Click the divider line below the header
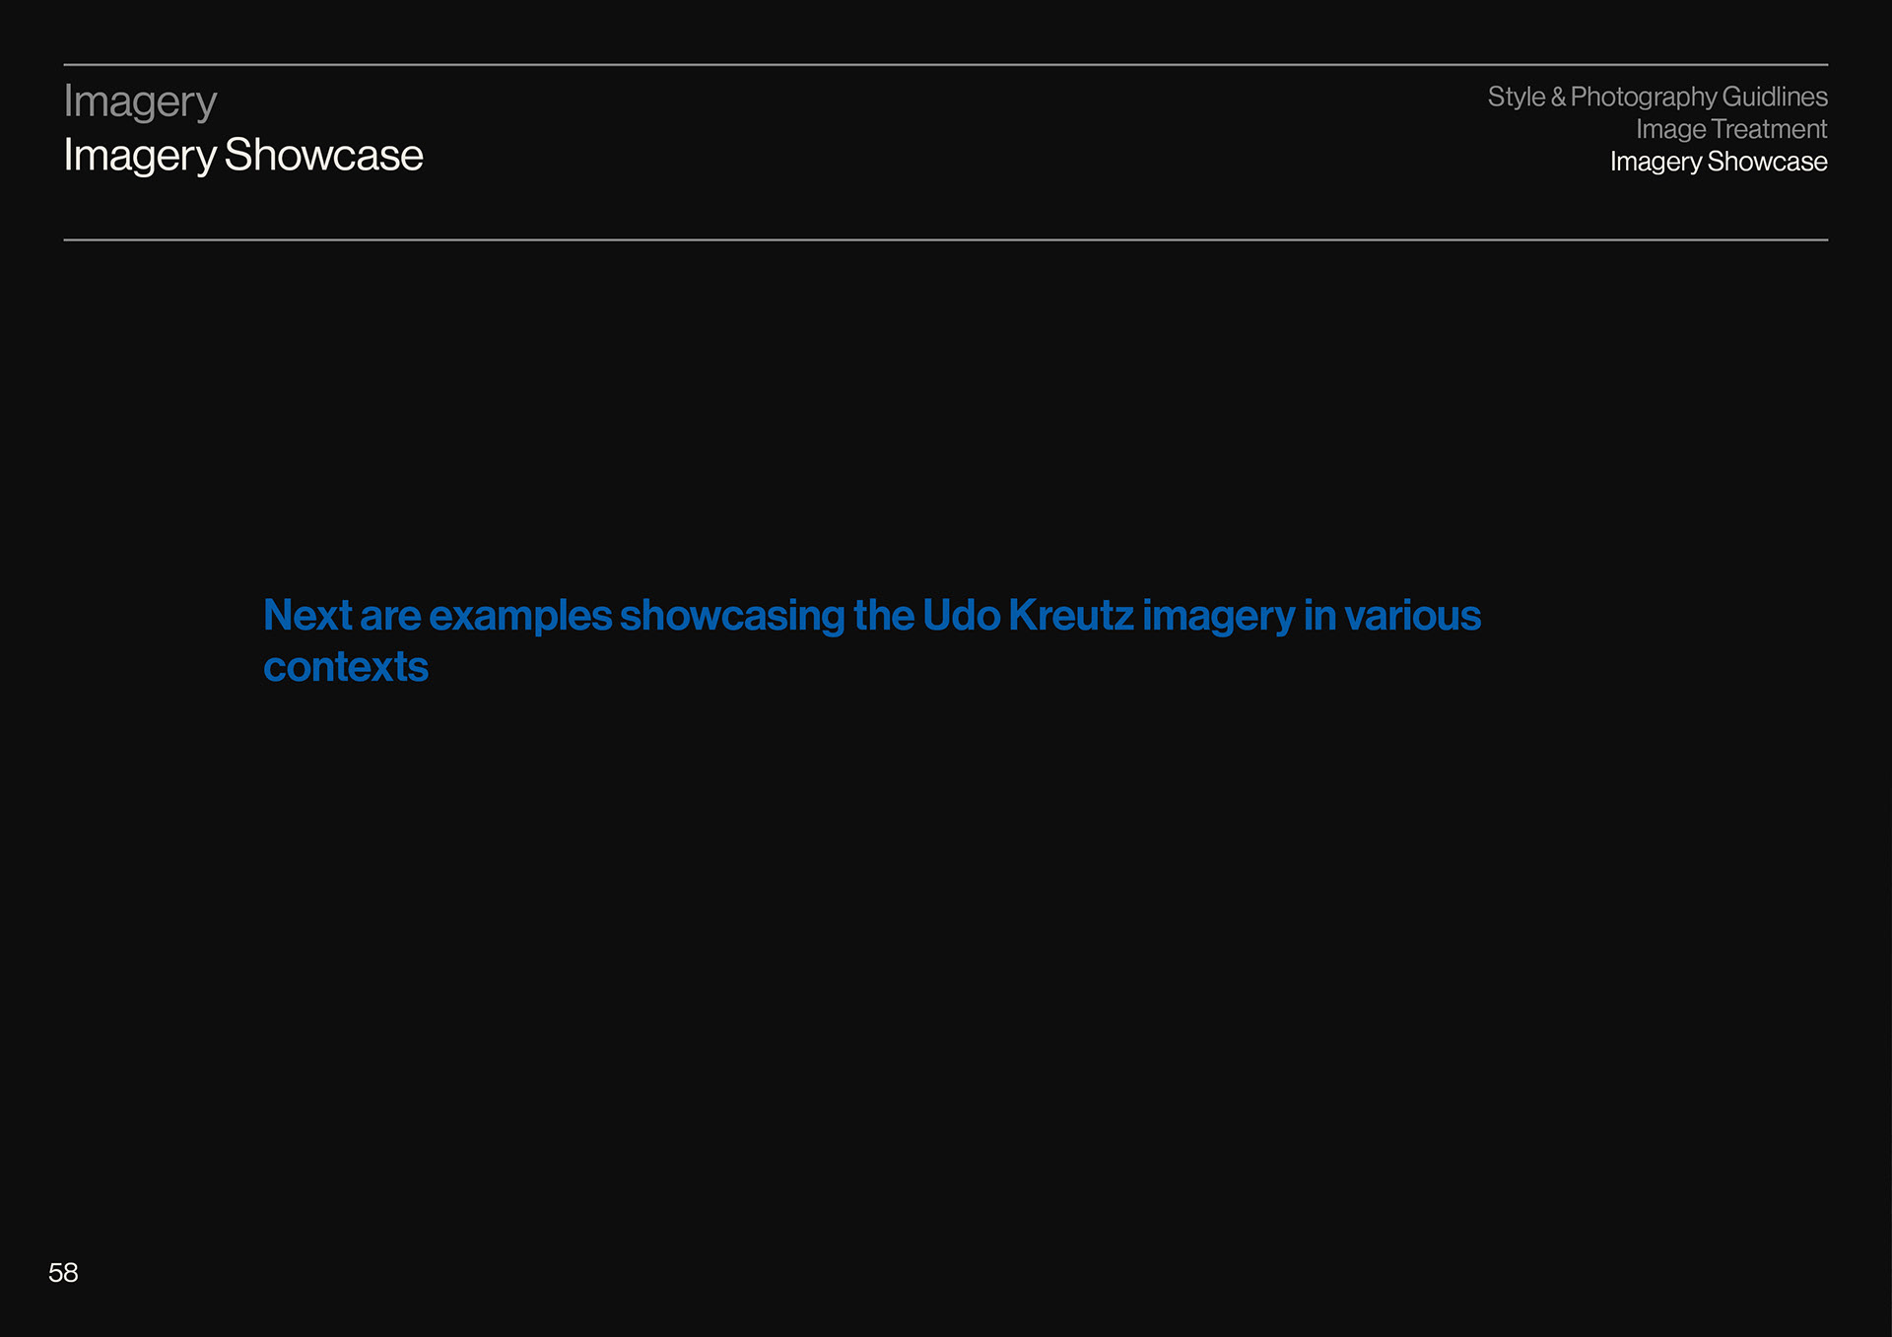Screen dimensions: 1892x1337 point(946,239)
